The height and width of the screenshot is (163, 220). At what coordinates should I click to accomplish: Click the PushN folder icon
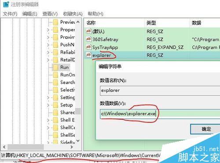tap(55, 45)
